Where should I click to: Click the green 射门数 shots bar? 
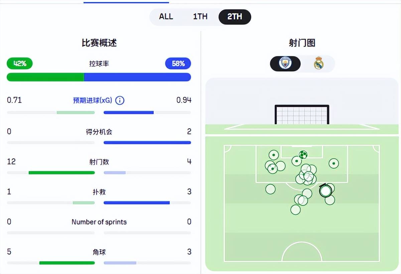tap(61, 173)
